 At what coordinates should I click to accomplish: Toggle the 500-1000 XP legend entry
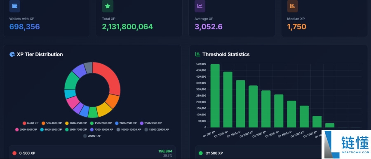coord(52,123)
